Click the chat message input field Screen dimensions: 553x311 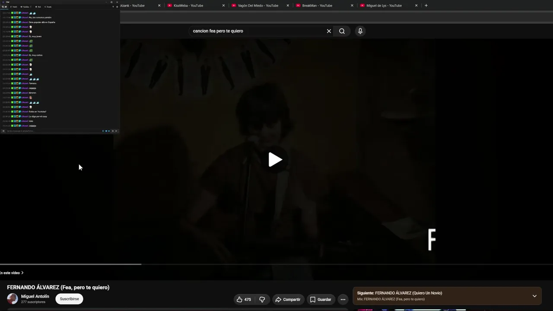[54, 131]
